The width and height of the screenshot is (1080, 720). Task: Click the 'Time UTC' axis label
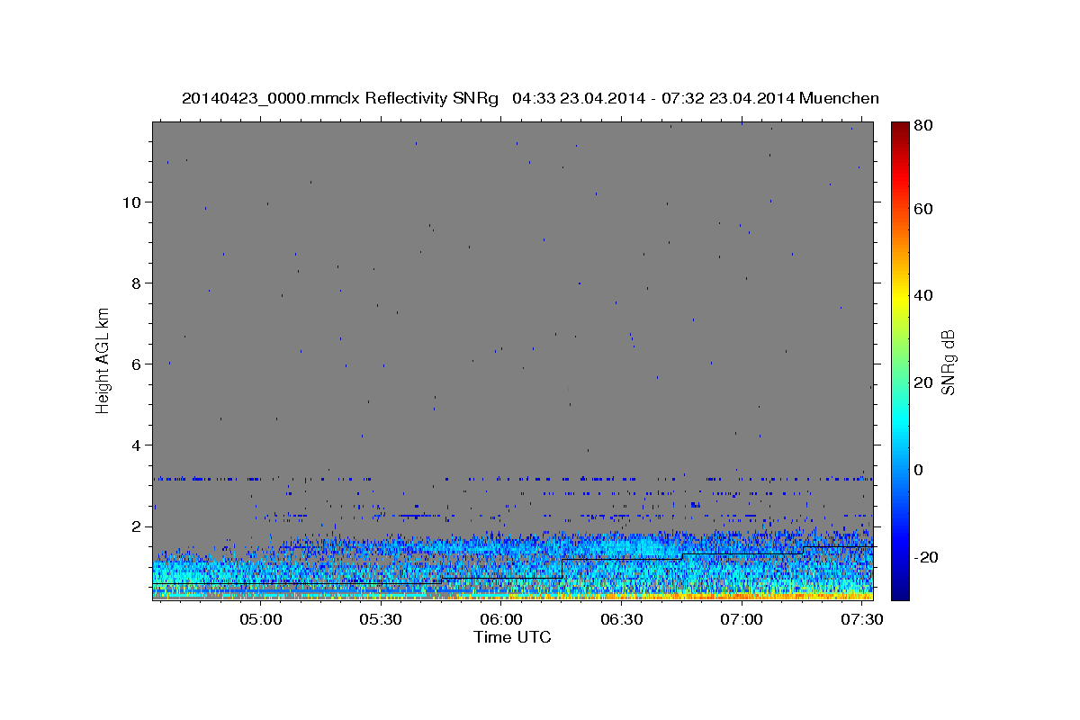512,637
